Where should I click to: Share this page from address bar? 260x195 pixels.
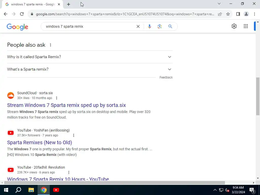(x=220, y=14)
